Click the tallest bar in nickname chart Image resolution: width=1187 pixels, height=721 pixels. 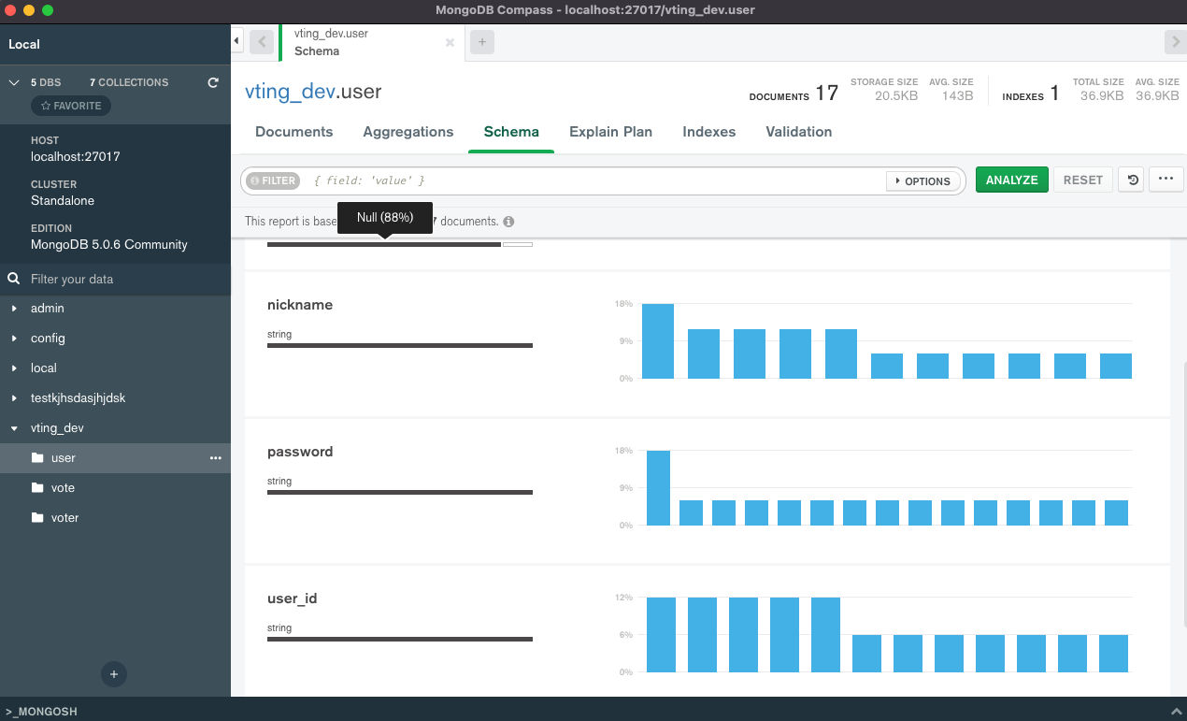pos(658,341)
